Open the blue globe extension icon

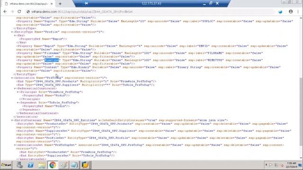[x=280, y=12]
